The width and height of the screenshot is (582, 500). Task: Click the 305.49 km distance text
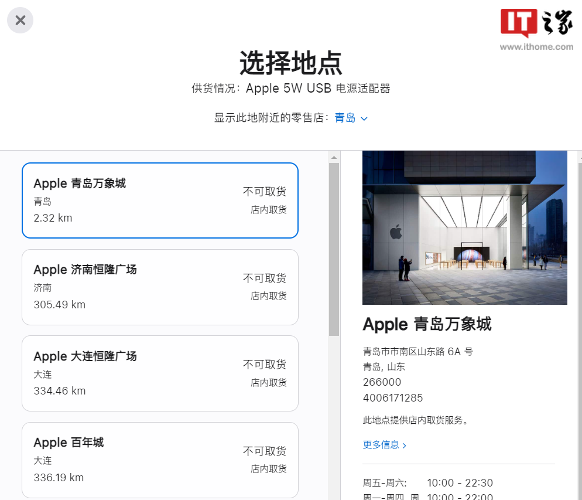click(x=59, y=305)
